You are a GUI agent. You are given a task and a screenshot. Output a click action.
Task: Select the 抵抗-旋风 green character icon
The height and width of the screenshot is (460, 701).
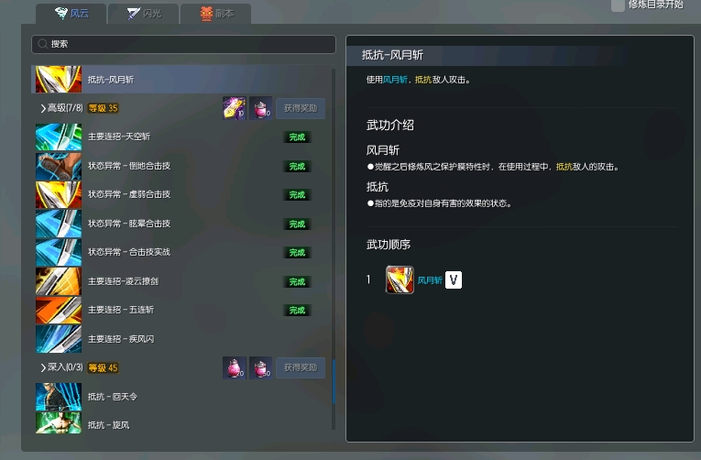59,423
